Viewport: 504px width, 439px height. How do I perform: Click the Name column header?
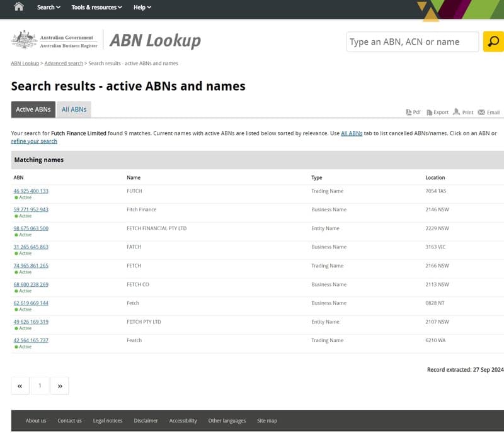coord(134,177)
